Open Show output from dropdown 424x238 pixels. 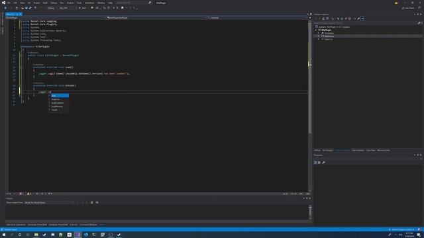pyautogui.click(x=49, y=203)
